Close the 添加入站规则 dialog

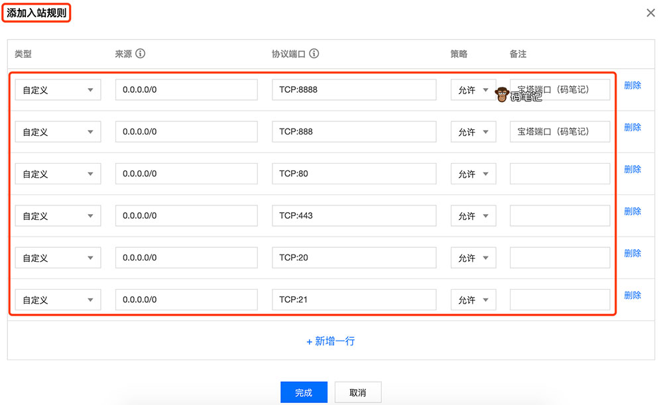coord(650,12)
